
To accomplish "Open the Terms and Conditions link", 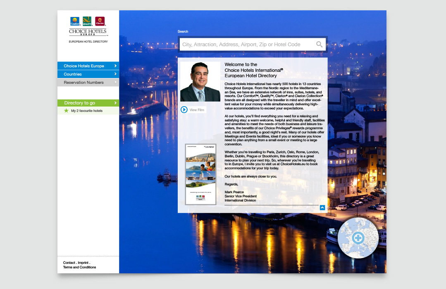I will (79, 268).
